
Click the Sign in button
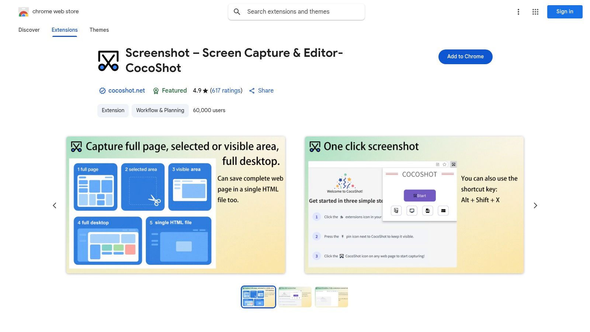click(565, 11)
